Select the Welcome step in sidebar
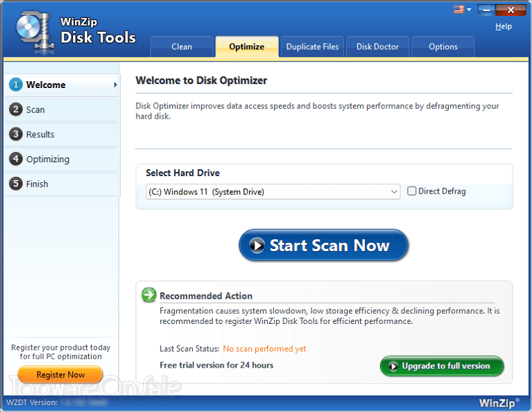 [x=62, y=85]
